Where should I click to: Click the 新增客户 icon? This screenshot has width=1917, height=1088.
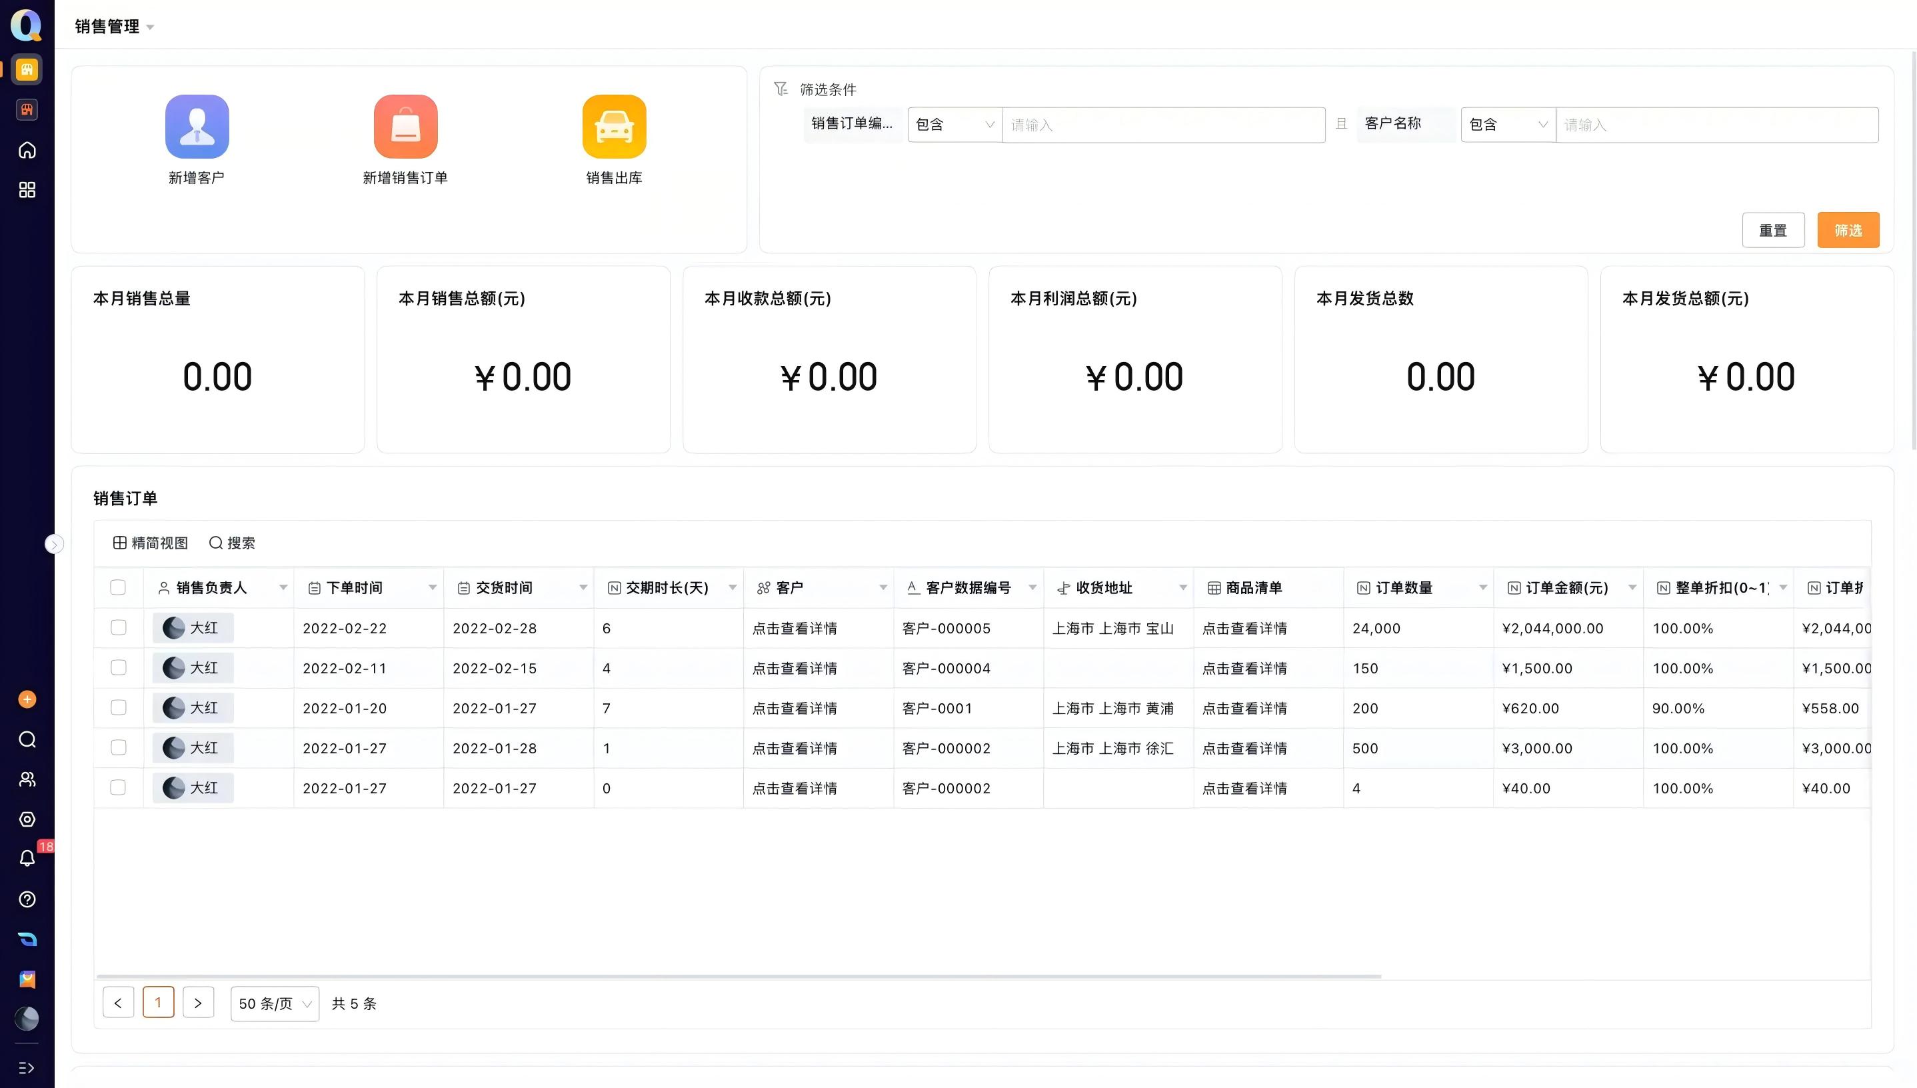[197, 126]
